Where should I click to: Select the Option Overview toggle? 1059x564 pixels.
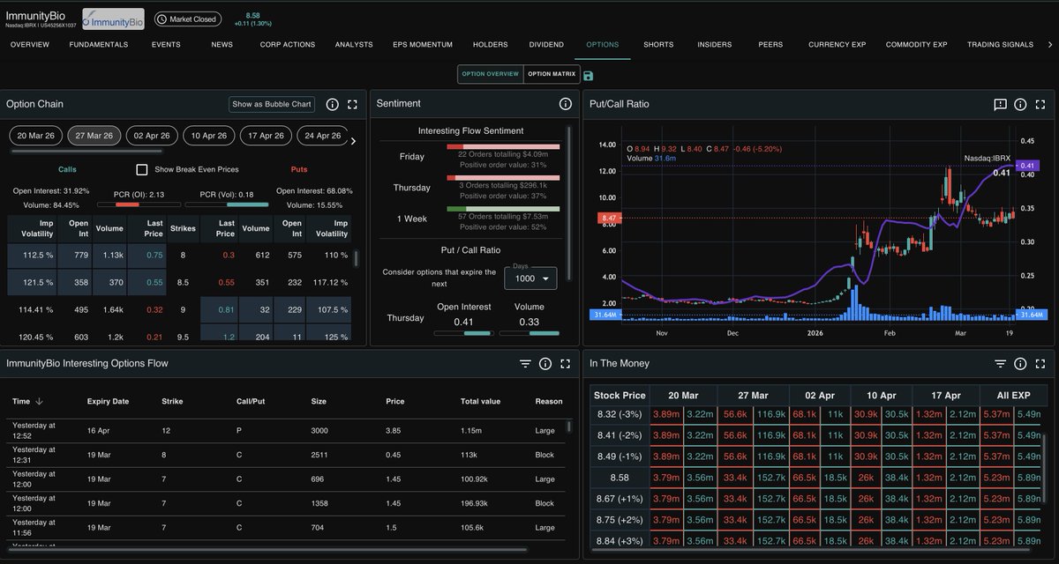(490, 75)
